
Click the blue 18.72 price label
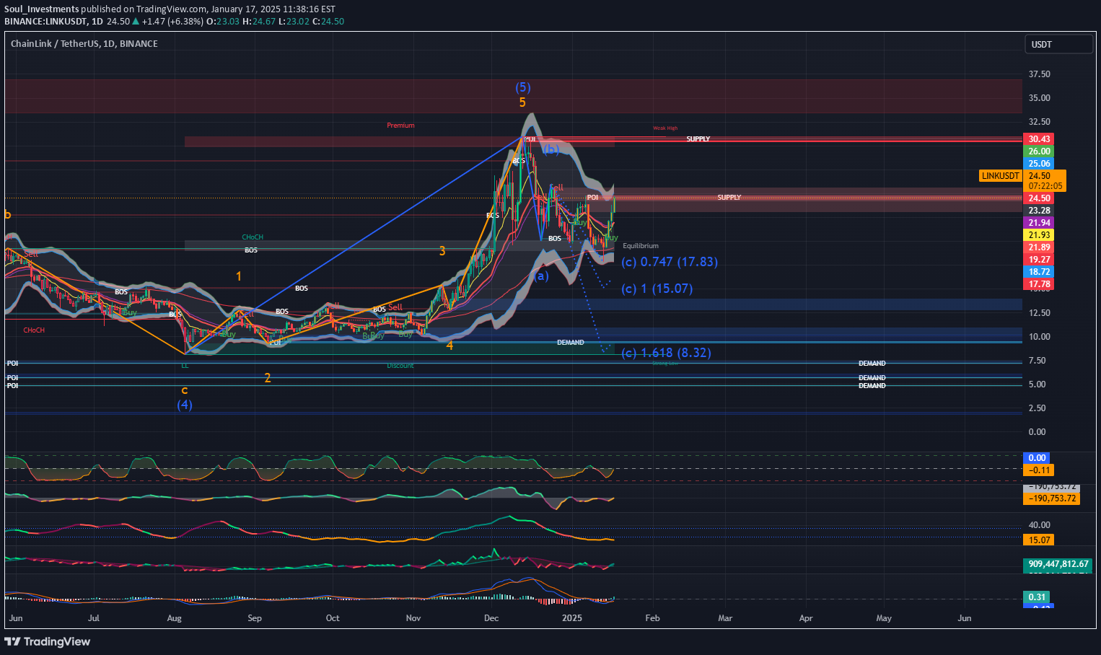(x=1039, y=272)
